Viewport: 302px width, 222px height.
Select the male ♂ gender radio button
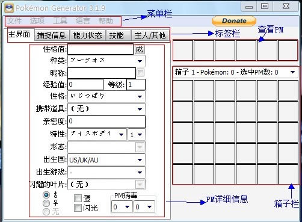[46, 195]
